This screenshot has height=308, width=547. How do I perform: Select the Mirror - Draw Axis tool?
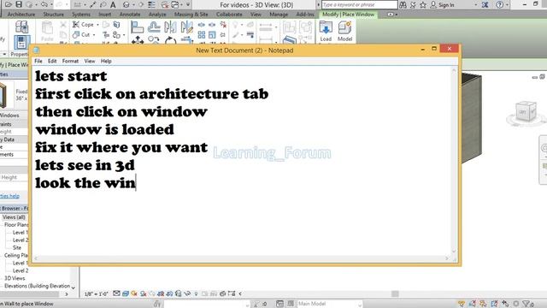click(x=187, y=27)
